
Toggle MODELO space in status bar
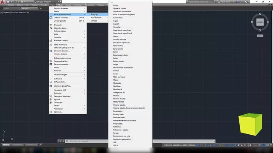tap(192, 145)
